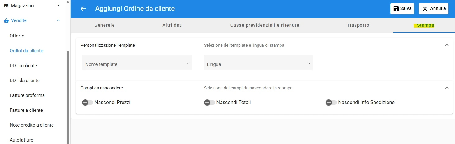Enable the Nascondi Prezzi switch

point(88,103)
